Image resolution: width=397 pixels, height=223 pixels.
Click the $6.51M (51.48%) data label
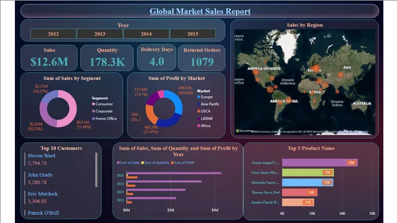coord(84,125)
